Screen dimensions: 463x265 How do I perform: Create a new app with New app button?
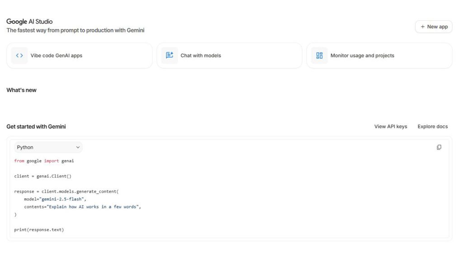[434, 27]
